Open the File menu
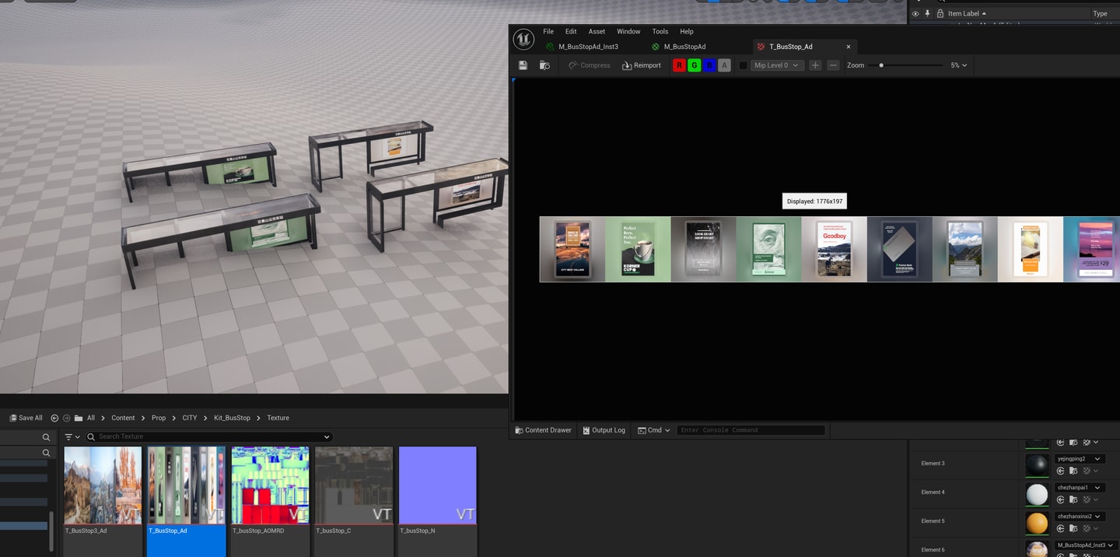This screenshot has width=1120, height=557. pos(548,31)
